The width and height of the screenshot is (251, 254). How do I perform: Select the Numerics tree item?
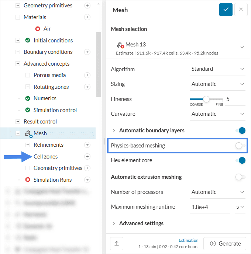(45, 98)
